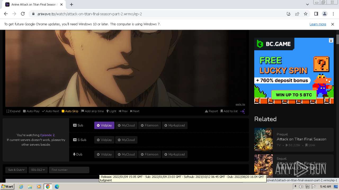Open the Chrome profile avatar
339x190 pixels.
pos(324,14)
